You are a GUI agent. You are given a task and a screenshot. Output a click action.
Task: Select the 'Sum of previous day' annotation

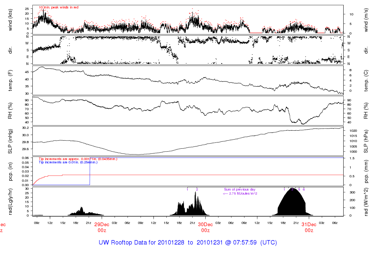pyautogui.click(x=240, y=189)
